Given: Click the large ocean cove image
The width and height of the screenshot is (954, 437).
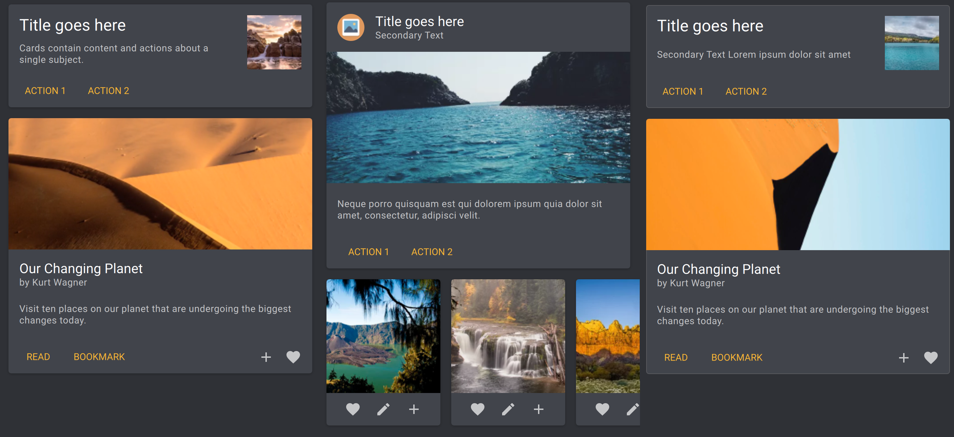Looking at the screenshot, I should coord(478,117).
